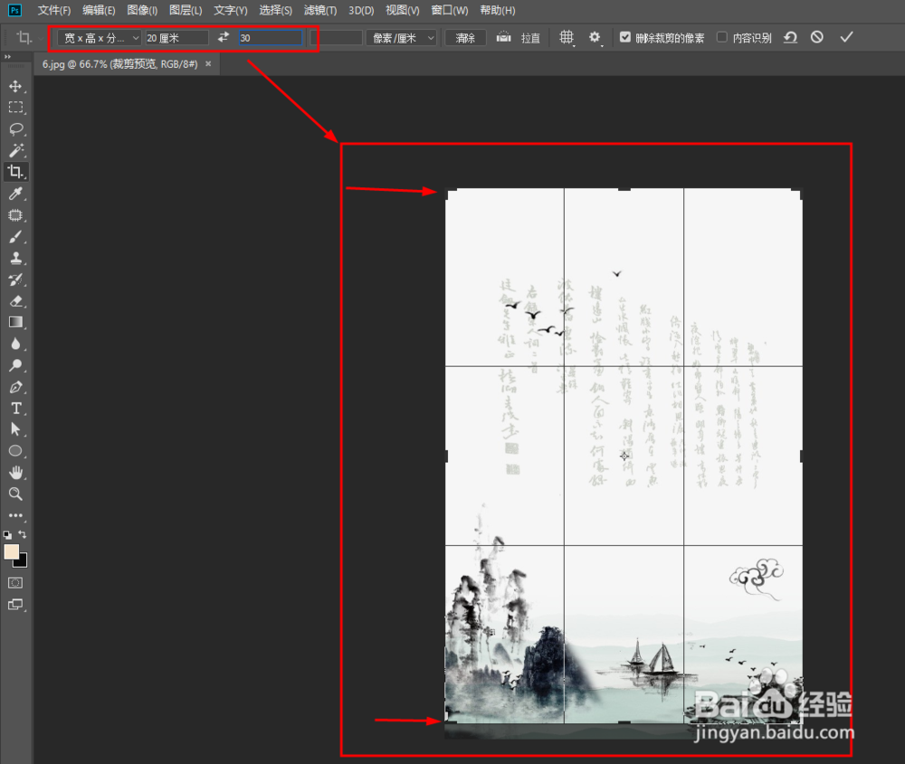Click the 清除 button
905x764 pixels.
(x=464, y=37)
